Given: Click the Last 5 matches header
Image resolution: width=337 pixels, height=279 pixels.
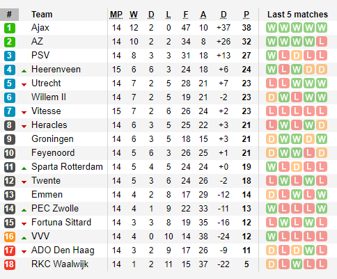Looking at the screenshot, I should 297,15.
